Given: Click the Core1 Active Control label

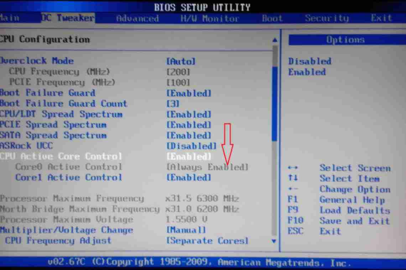Looking at the screenshot, I should pyautogui.click(x=69, y=178).
